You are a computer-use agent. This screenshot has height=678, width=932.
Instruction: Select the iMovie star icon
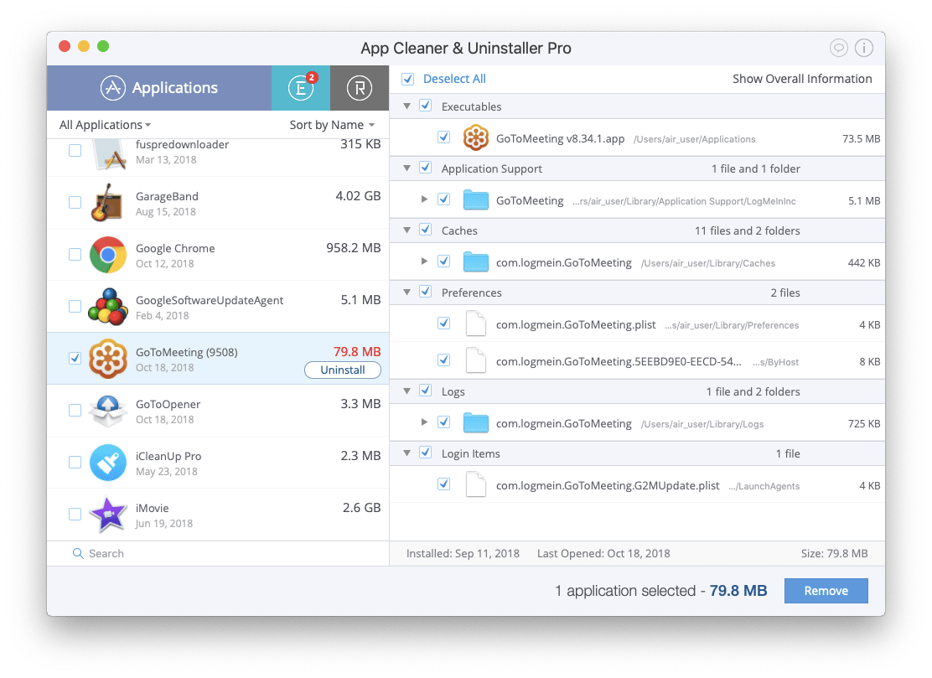107,514
